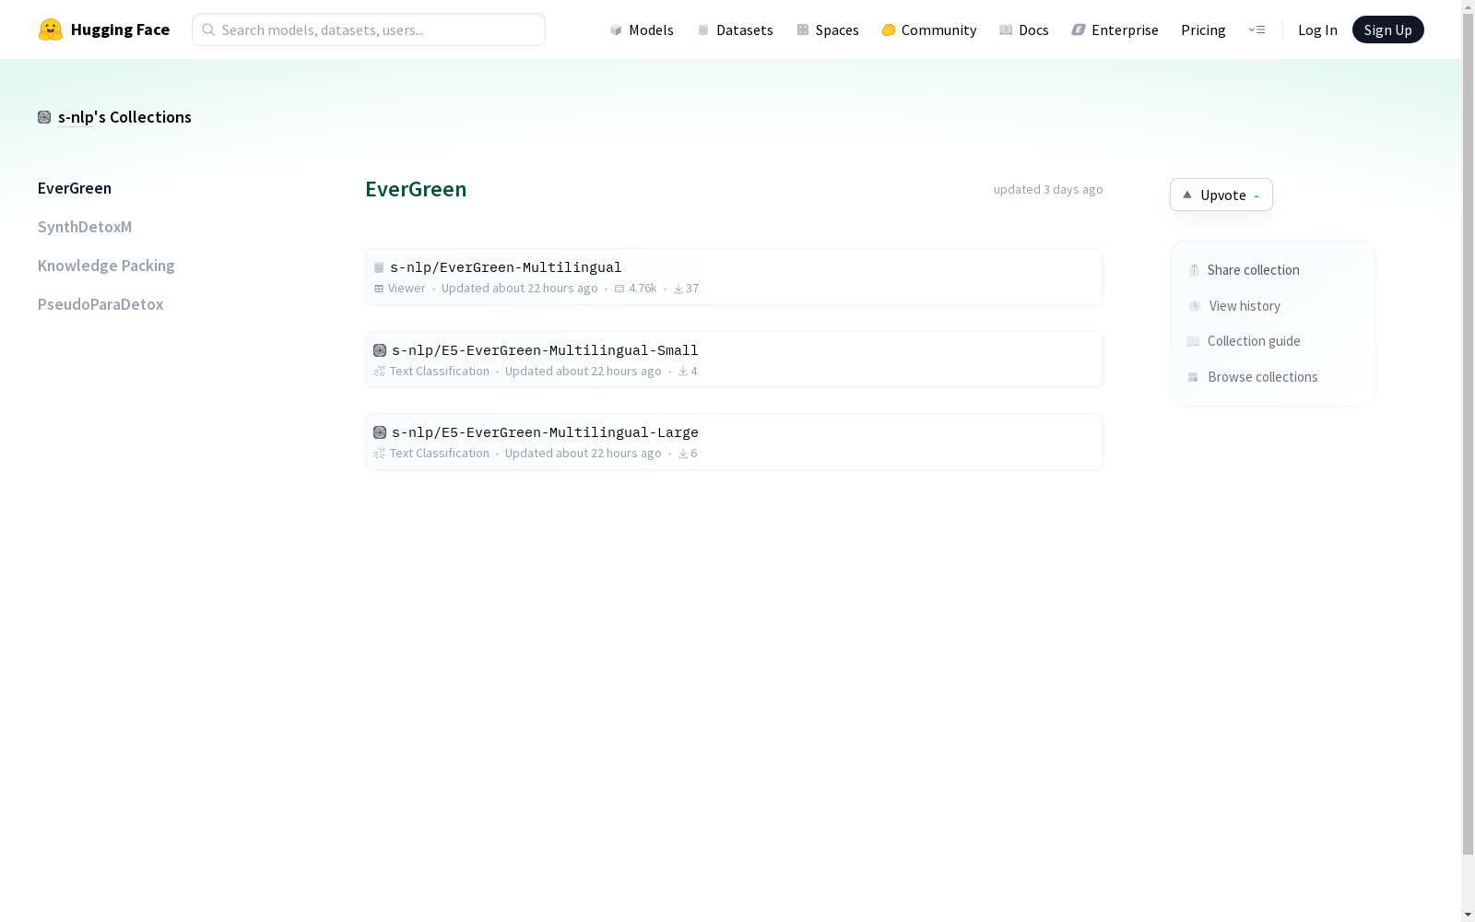This screenshot has width=1475, height=922.
Task: Click avatar beside E5-EverGreen-Multilingual-Small
Action: tap(380, 350)
